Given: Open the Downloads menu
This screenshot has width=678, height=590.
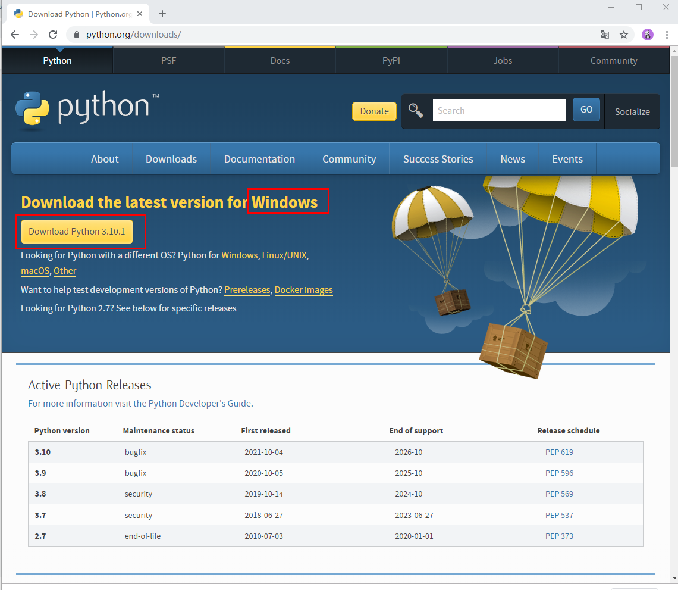Looking at the screenshot, I should (171, 159).
